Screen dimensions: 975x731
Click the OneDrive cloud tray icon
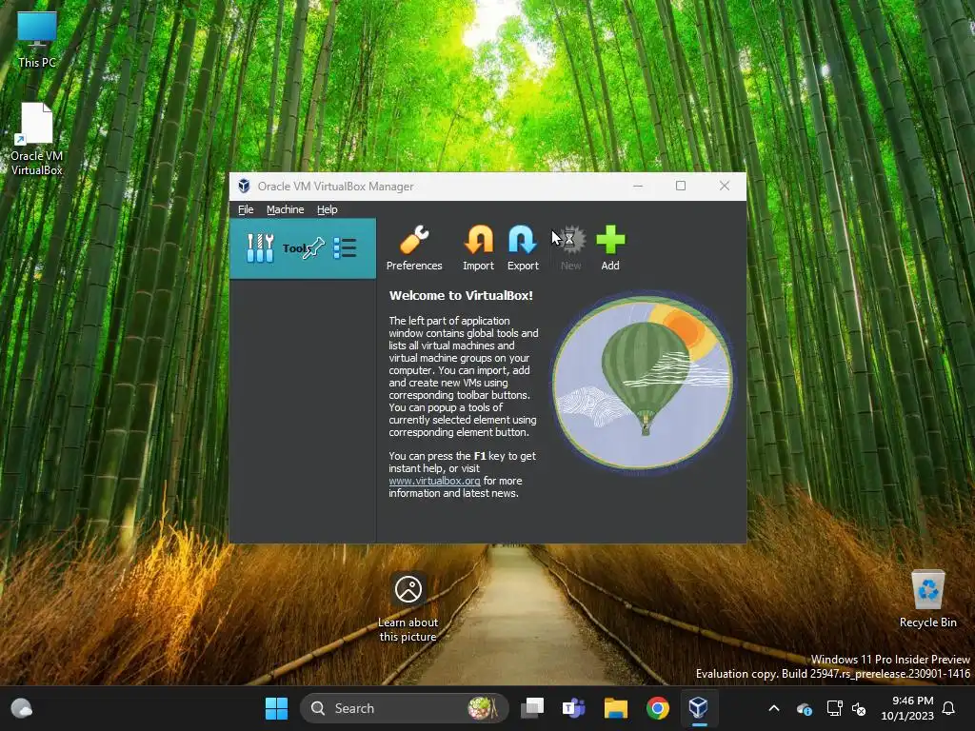click(804, 708)
